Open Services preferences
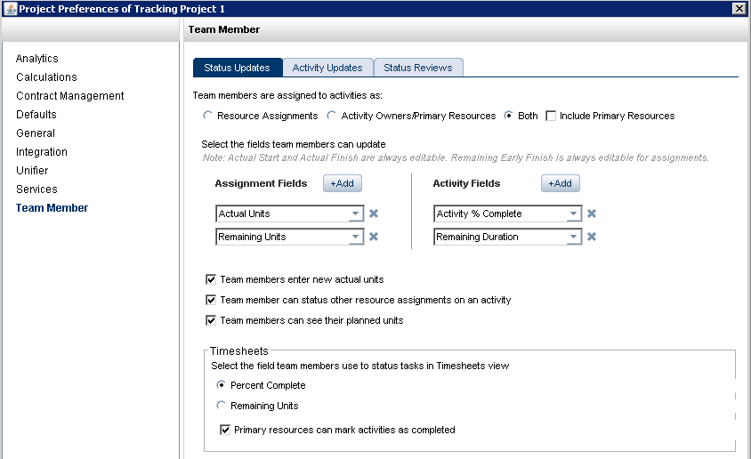 (x=36, y=189)
